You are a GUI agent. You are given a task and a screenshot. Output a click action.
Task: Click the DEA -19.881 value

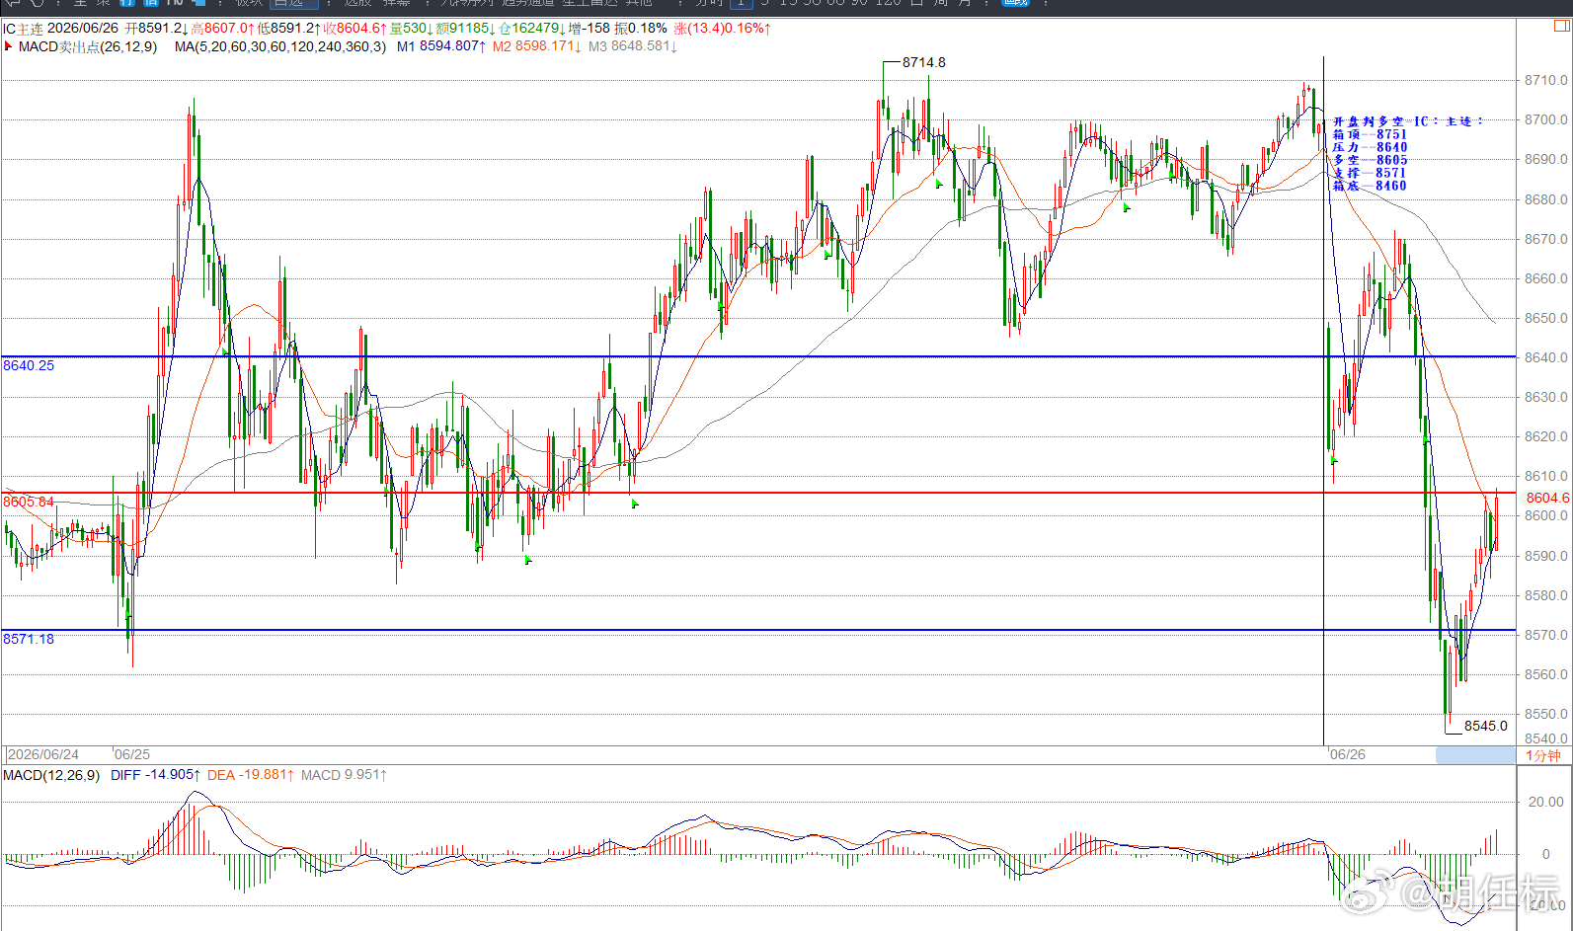251,775
